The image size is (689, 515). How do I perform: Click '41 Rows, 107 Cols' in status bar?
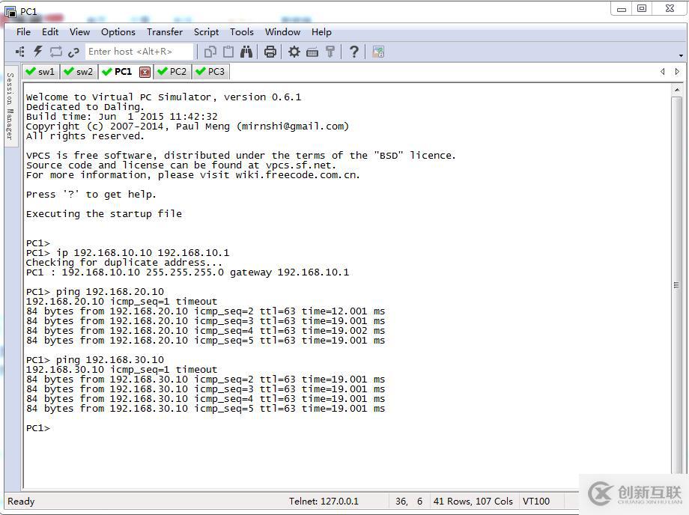[473, 502]
